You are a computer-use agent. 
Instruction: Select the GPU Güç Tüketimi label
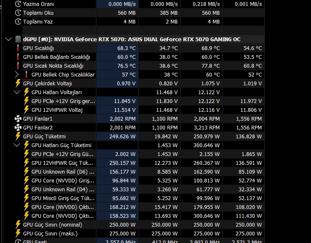[44, 136]
